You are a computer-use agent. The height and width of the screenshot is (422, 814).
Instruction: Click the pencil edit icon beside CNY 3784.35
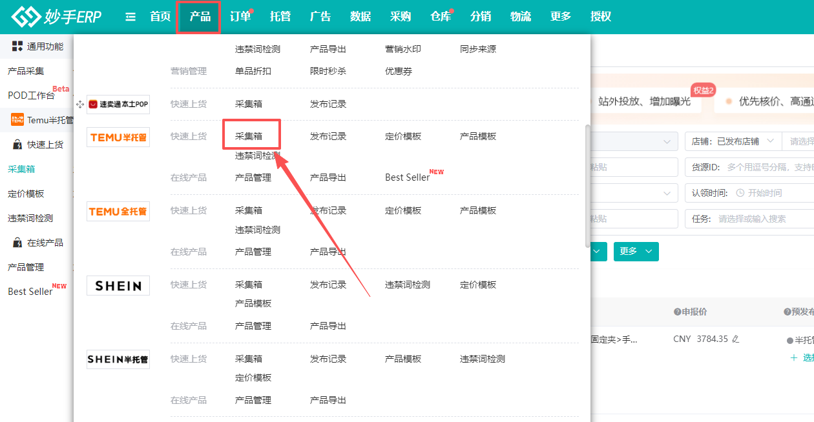pyautogui.click(x=735, y=339)
